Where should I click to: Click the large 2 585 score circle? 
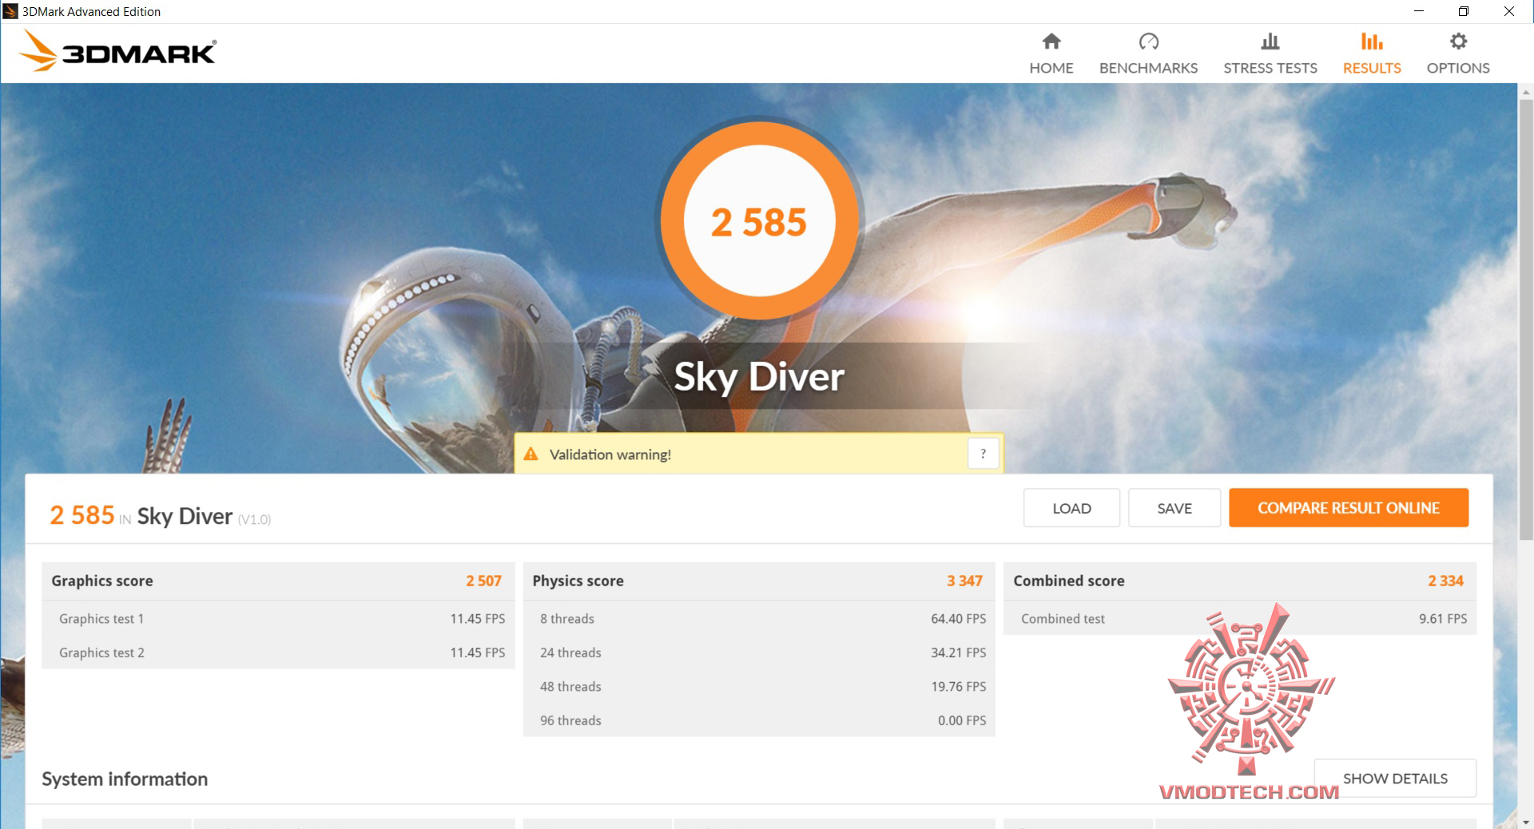point(759,221)
